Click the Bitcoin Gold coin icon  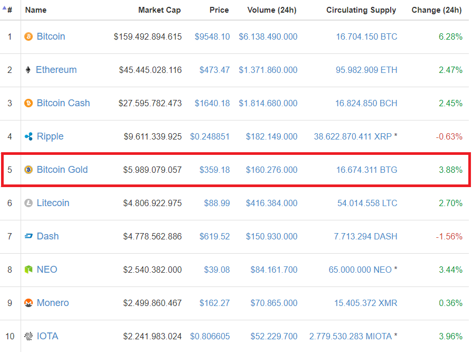[x=29, y=170]
